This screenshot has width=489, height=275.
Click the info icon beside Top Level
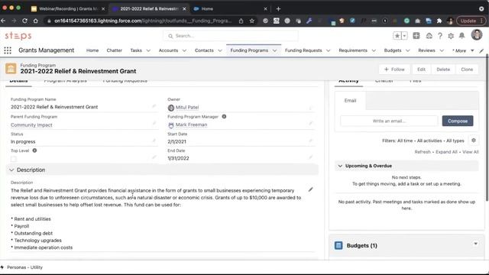tap(34, 150)
